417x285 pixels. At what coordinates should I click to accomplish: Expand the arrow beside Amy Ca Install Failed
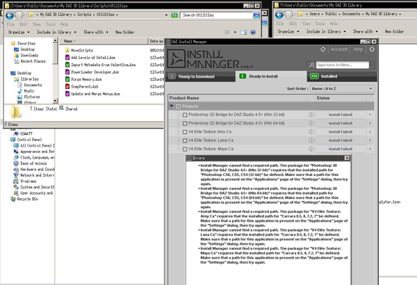point(370,131)
